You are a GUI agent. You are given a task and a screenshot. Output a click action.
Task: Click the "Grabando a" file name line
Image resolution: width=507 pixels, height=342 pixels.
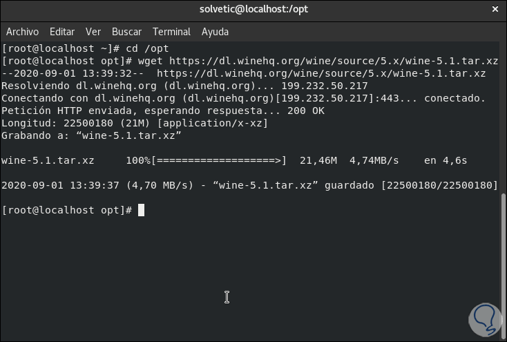tap(91, 135)
